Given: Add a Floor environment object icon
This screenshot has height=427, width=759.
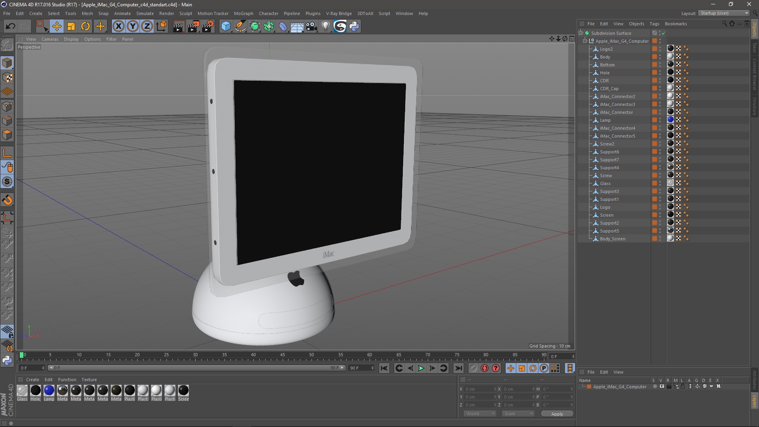Looking at the screenshot, I should point(297,26).
